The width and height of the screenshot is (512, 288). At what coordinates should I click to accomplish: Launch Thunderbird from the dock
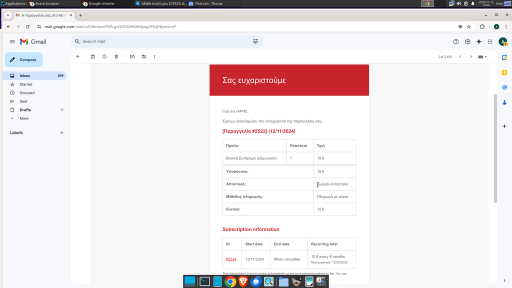[x=256, y=281]
